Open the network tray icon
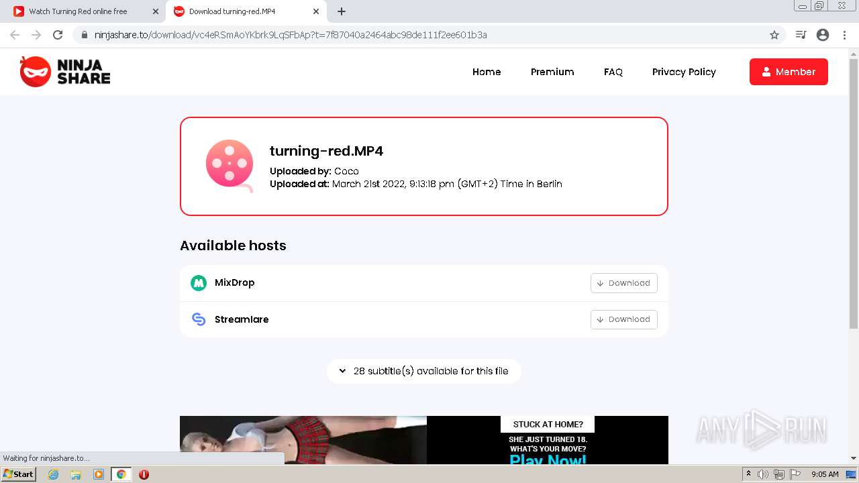Image resolution: width=859 pixels, height=483 pixels. click(778, 474)
